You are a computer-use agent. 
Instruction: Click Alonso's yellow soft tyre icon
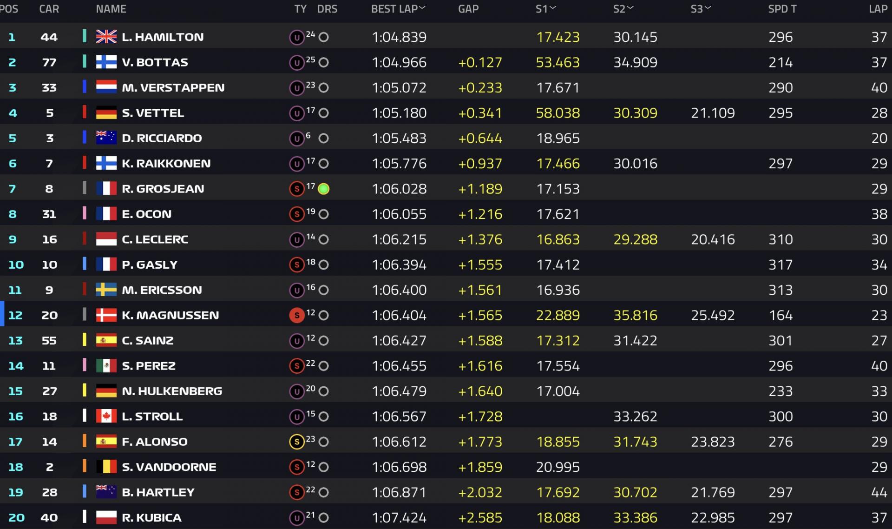296,442
